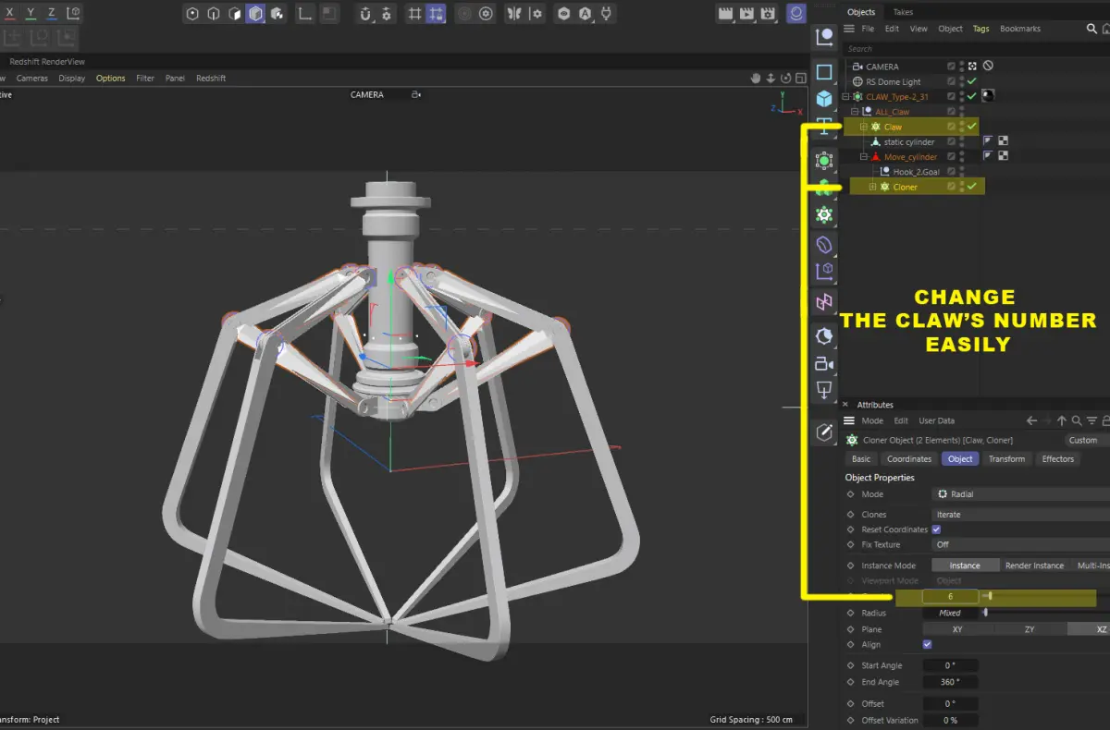1110x730 pixels.
Task: Switch to the Takes tab
Action: click(903, 12)
